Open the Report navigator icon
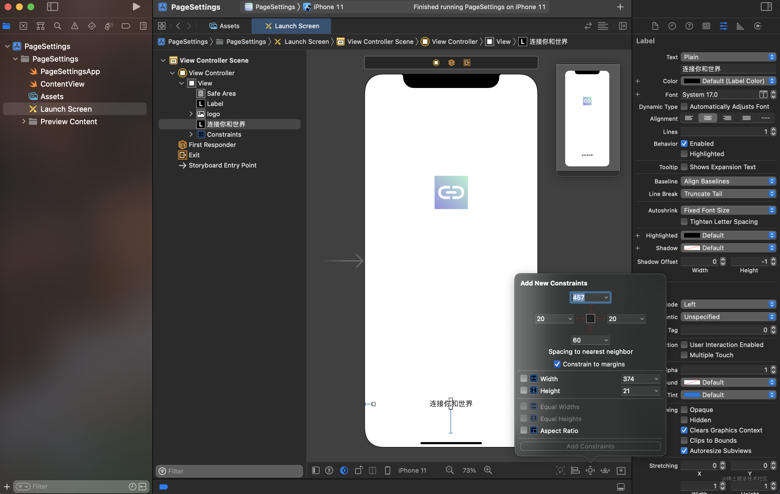 (x=143, y=26)
